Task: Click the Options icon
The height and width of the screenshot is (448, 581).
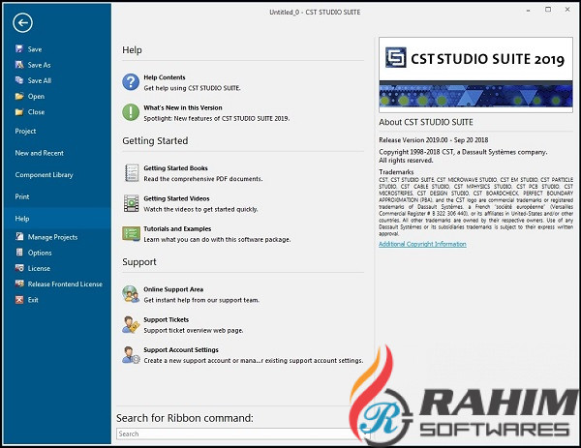Action: tap(19, 253)
